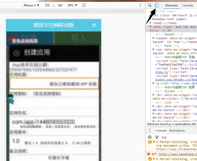Viewport: 197px width, 161px height.
Task: Expand the slider div node
Action: [154, 95]
